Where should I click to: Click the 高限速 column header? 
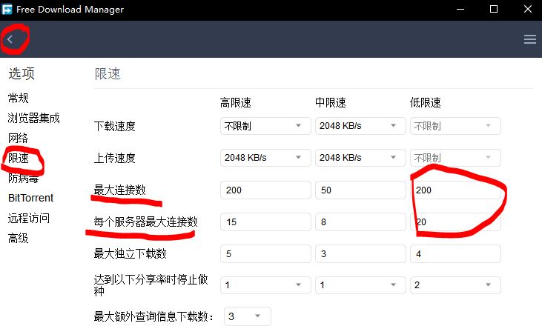pyautogui.click(x=235, y=102)
